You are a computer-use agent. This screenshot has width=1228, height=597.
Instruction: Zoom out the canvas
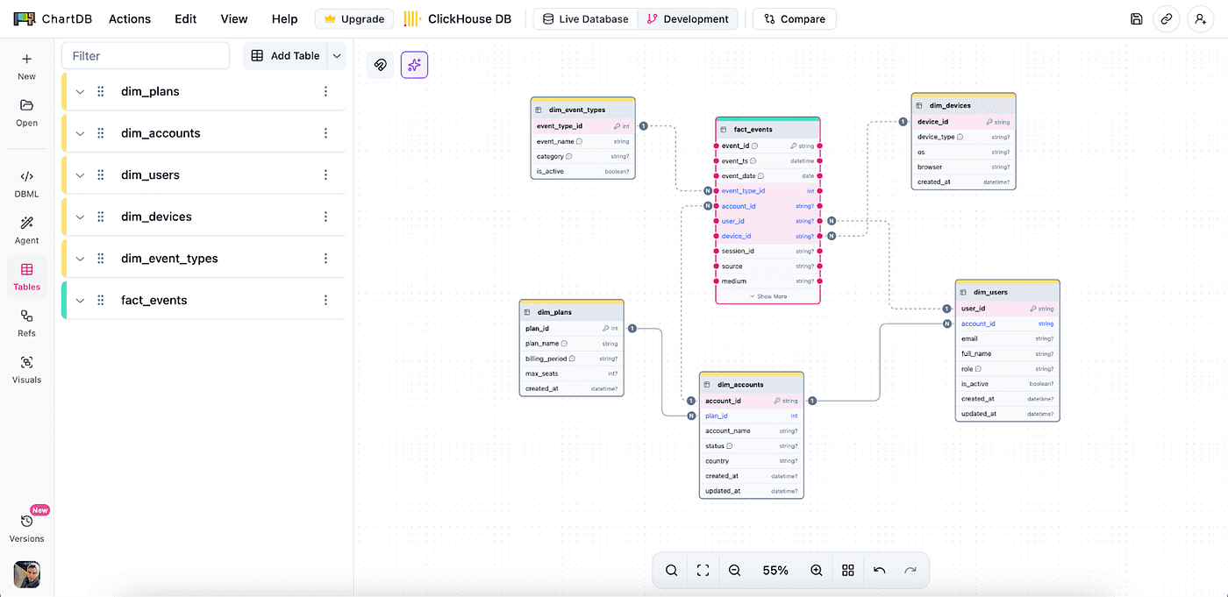735,571
